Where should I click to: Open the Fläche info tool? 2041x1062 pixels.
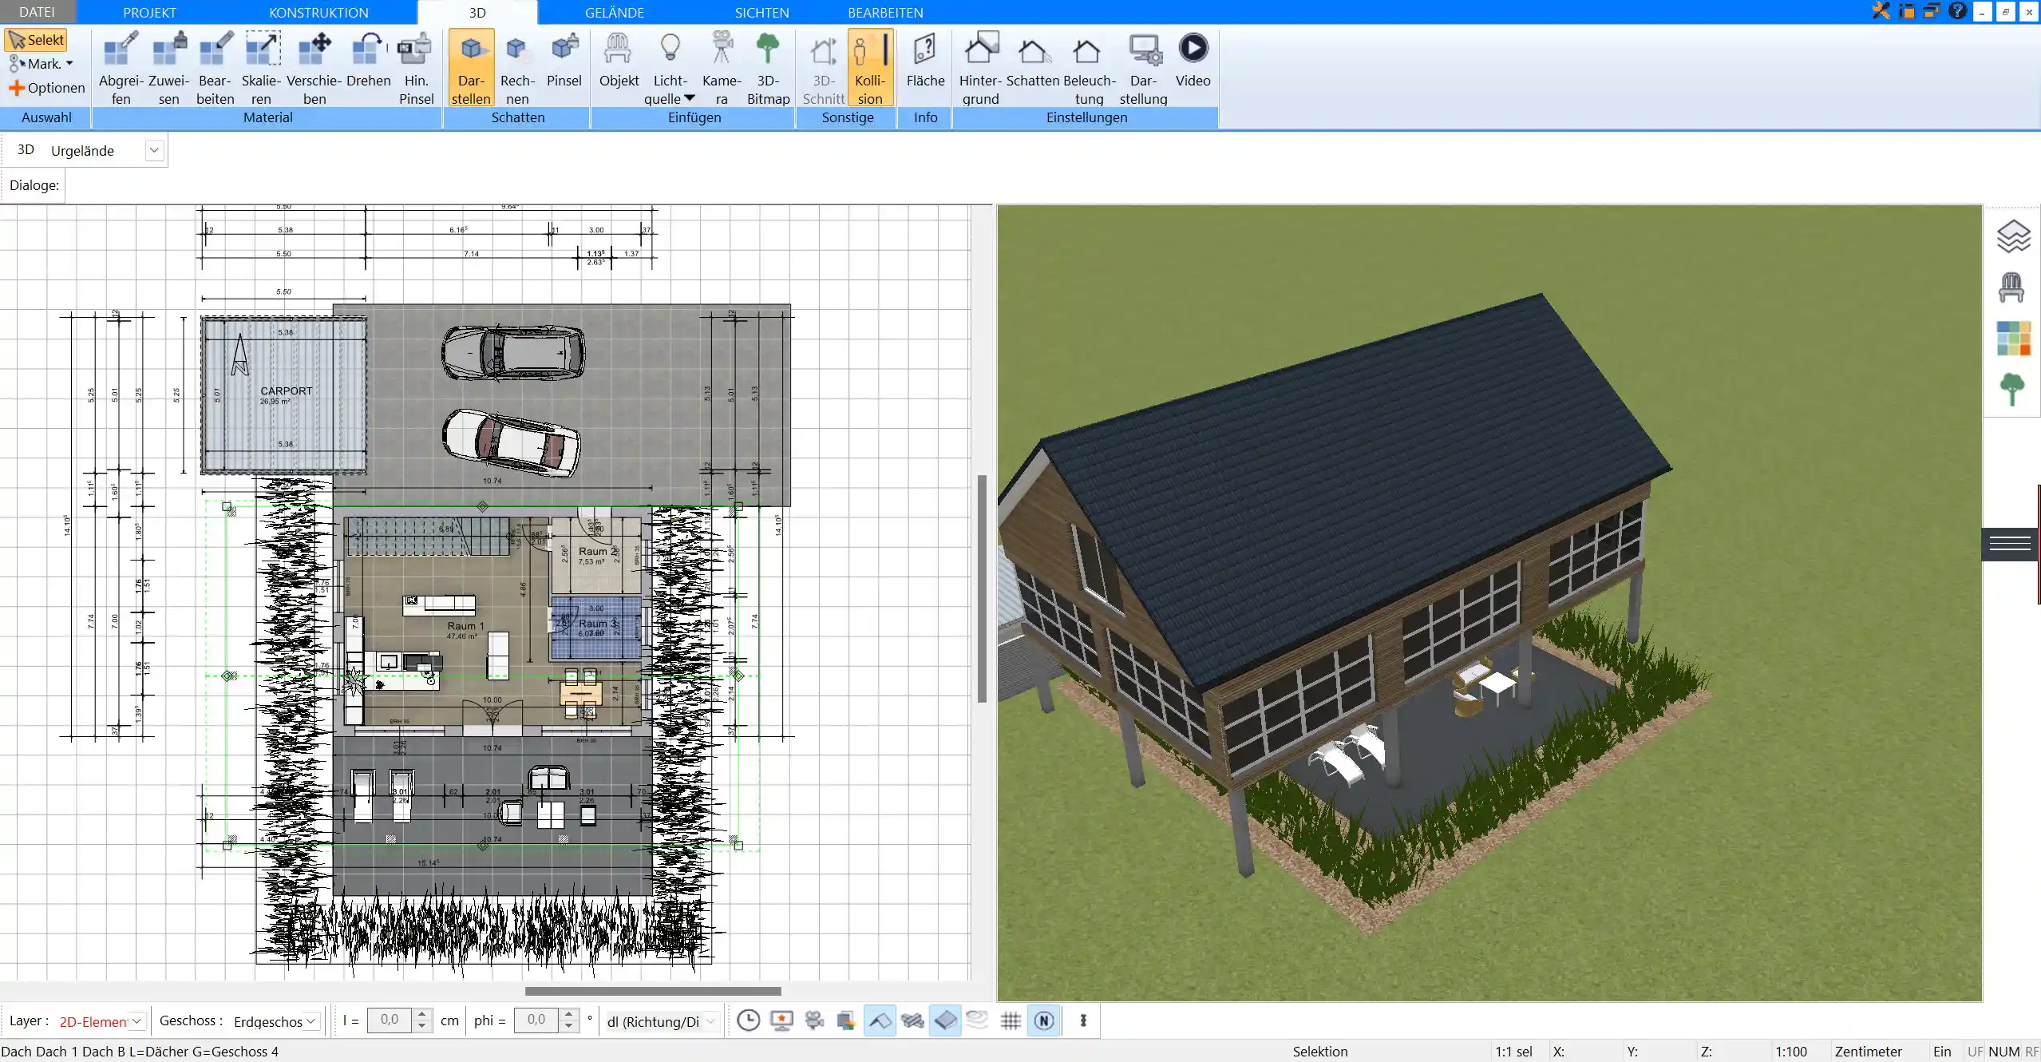(925, 60)
